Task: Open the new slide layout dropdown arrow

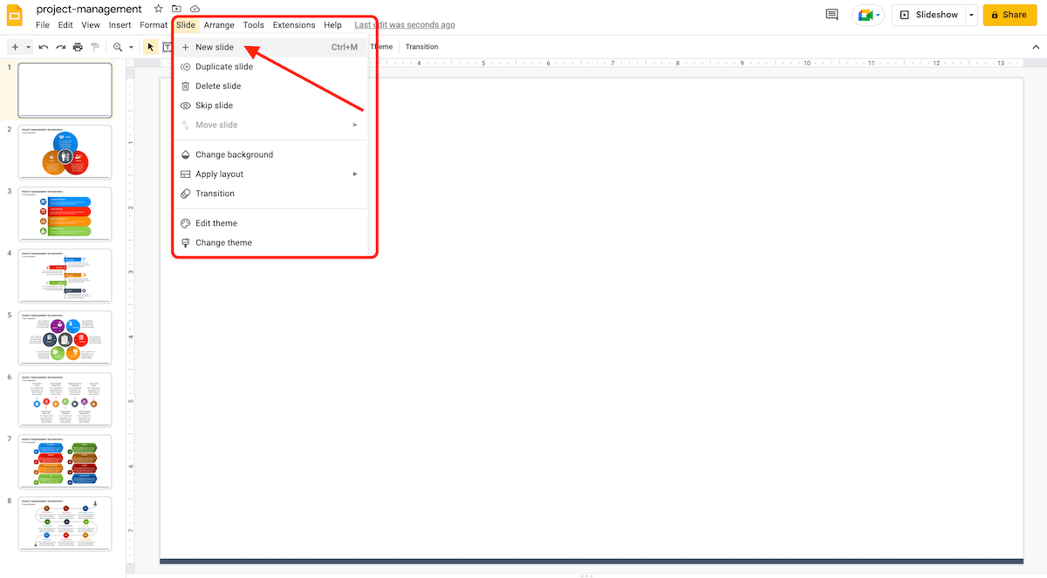Action: click(x=29, y=47)
